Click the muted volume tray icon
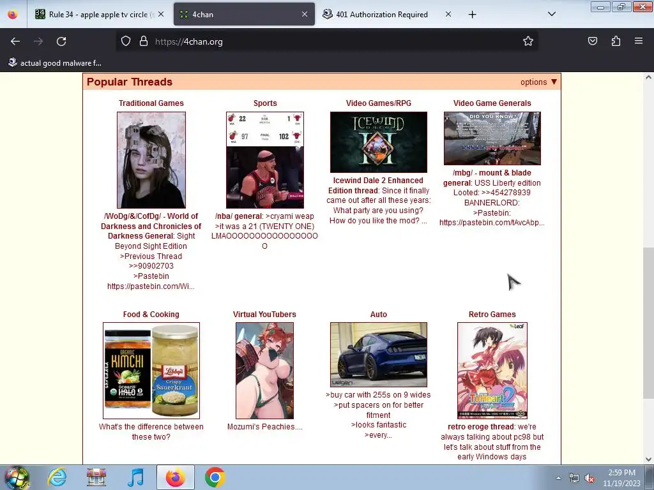Image resolution: width=654 pixels, height=490 pixels. (589, 479)
